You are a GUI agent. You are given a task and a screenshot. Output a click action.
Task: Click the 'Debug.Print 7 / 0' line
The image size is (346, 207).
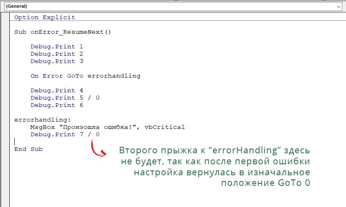point(65,134)
